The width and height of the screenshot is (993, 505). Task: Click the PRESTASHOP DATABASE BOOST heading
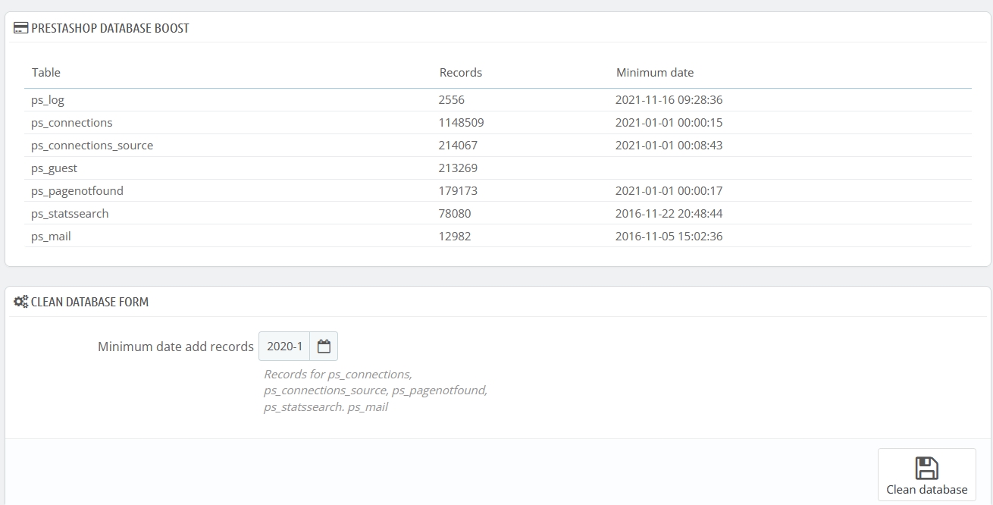tap(111, 28)
